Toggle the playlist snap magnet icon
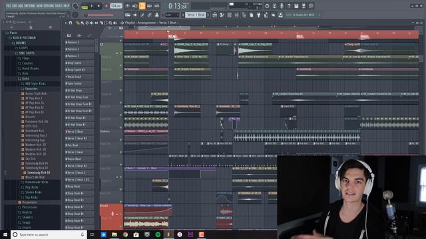This screenshot has width=426, height=239. 71,23
